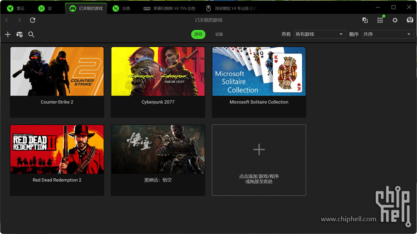Click the 点击添加 游戏/程序 placeholder card
The height and width of the screenshot is (234, 417).
pos(259,160)
